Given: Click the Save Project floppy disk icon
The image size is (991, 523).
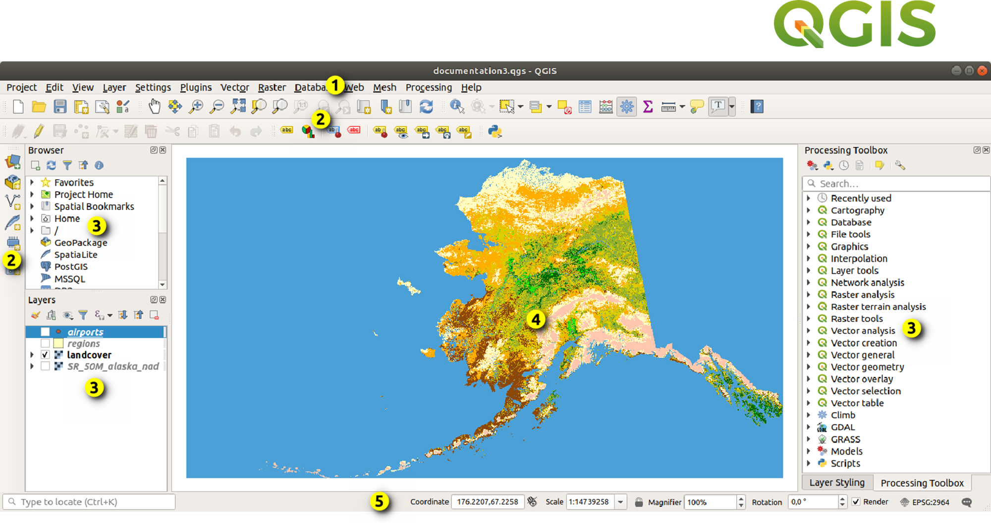Looking at the screenshot, I should pyautogui.click(x=60, y=106).
